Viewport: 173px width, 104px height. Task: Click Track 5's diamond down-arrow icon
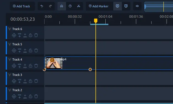pos(14,50)
